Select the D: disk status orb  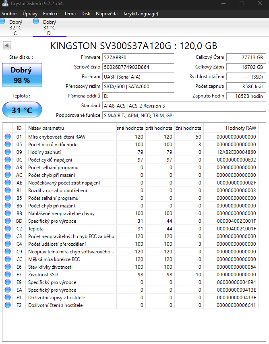(36, 21)
